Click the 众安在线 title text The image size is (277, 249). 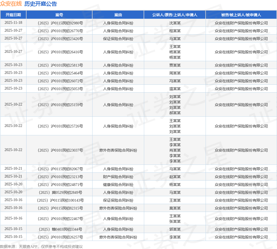11,4
